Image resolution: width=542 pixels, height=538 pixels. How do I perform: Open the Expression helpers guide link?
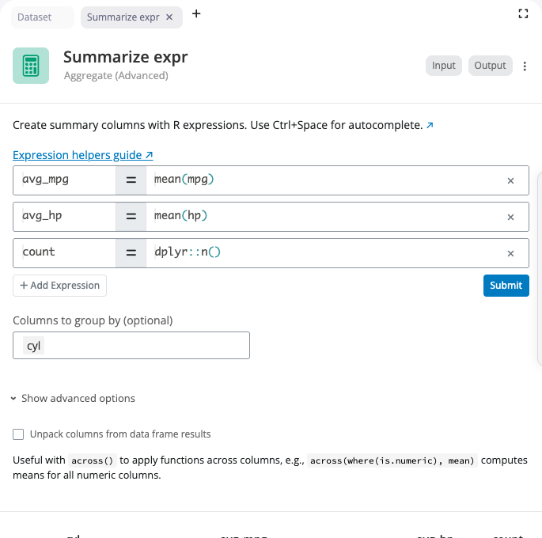[83, 155]
